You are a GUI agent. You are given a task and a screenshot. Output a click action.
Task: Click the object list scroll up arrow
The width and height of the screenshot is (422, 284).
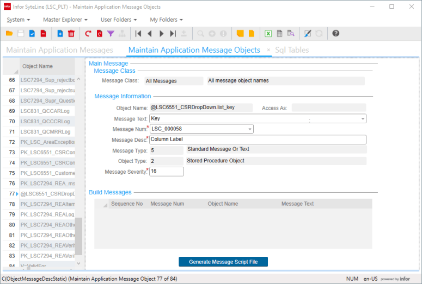(78, 79)
